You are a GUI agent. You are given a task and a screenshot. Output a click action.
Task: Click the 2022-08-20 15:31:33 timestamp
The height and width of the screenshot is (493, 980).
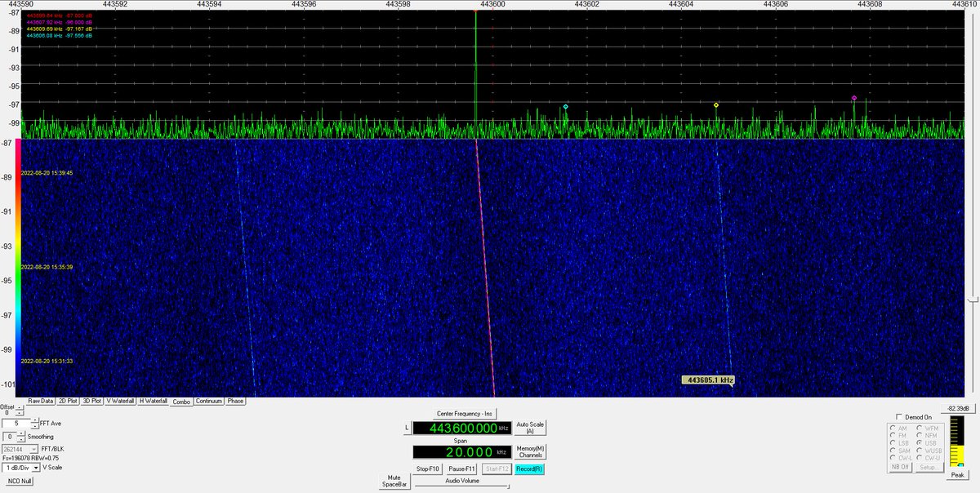pos(47,361)
